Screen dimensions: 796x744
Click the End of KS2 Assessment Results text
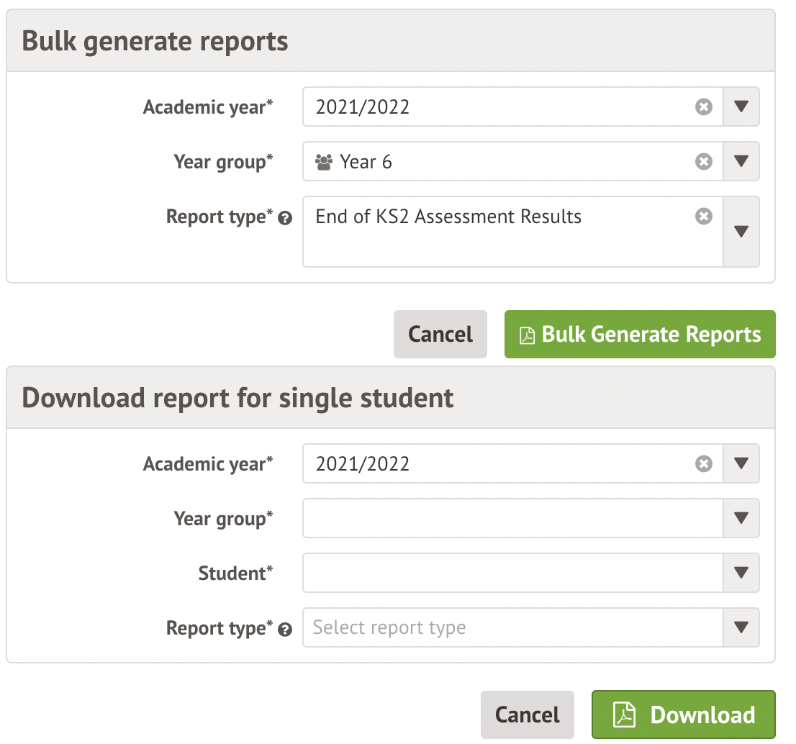click(x=448, y=217)
